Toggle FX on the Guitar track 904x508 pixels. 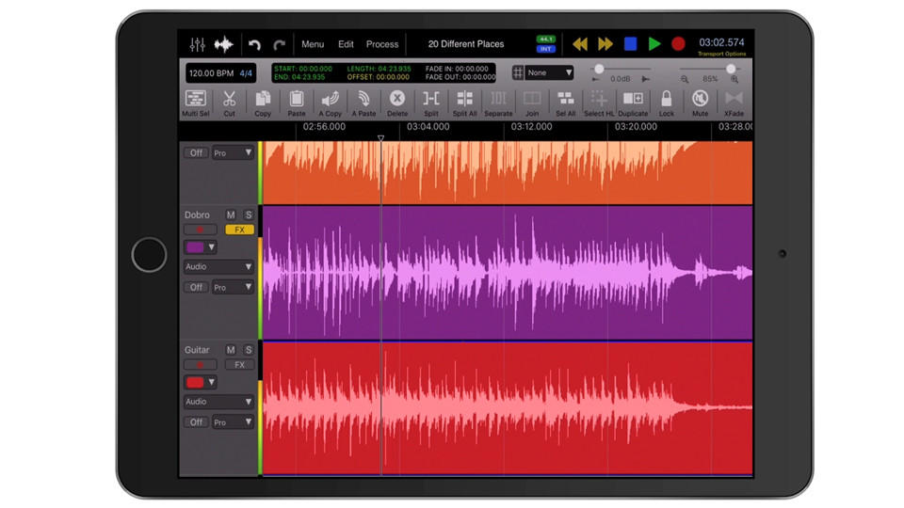(239, 365)
